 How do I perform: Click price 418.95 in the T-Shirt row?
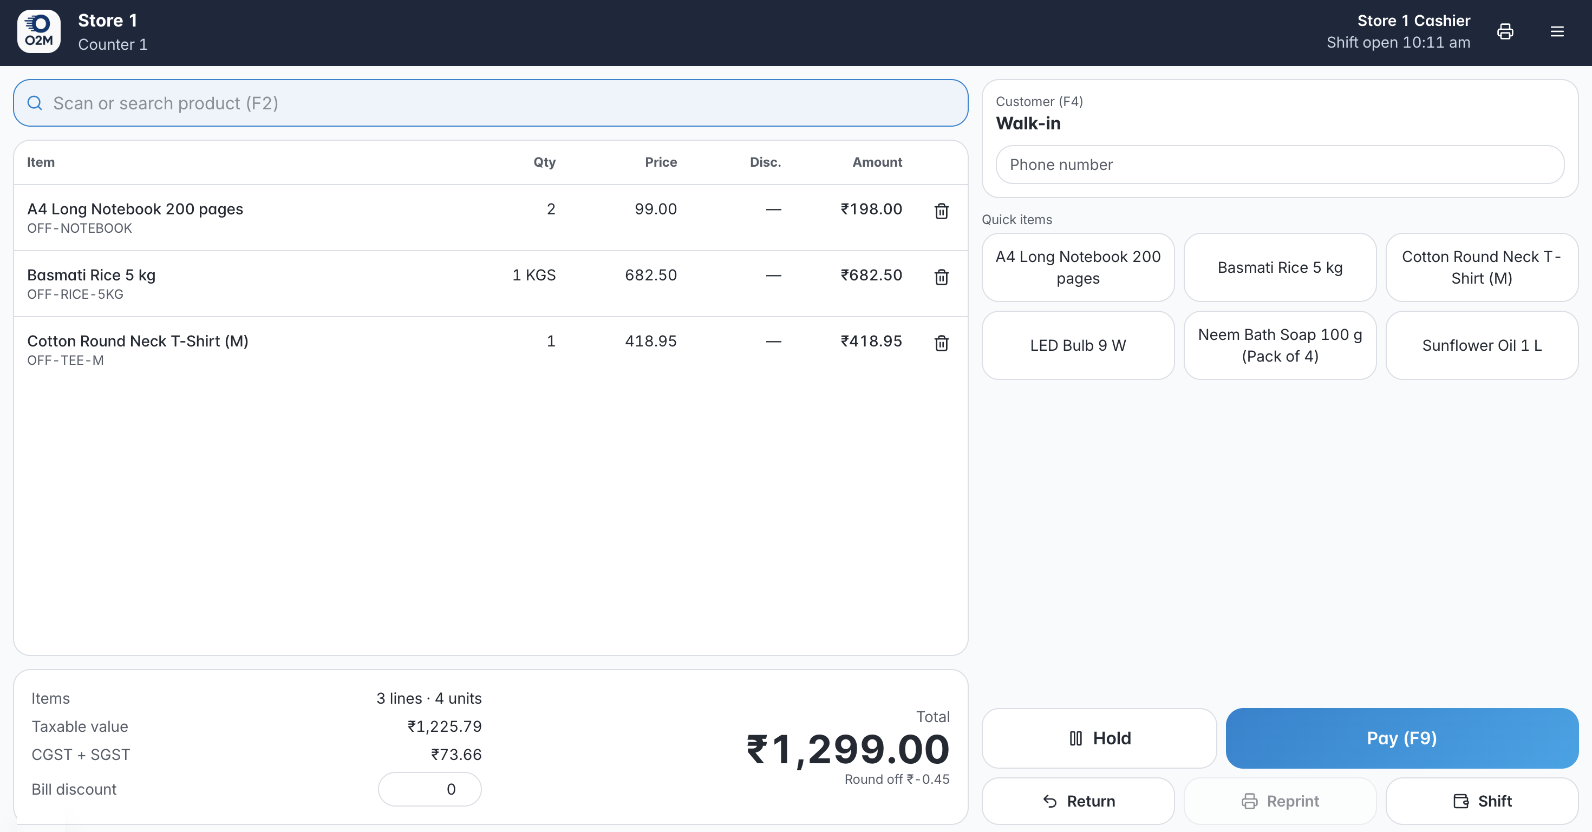click(651, 342)
